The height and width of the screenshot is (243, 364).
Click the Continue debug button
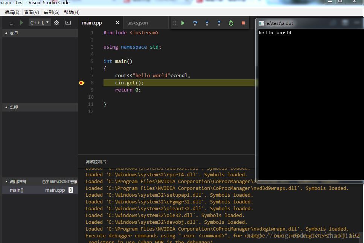(183, 23)
